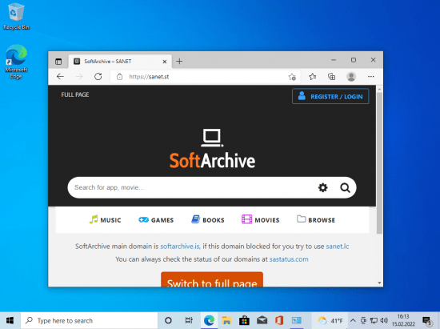Open Microsoft Store from the taskbar

[x=244, y=320]
